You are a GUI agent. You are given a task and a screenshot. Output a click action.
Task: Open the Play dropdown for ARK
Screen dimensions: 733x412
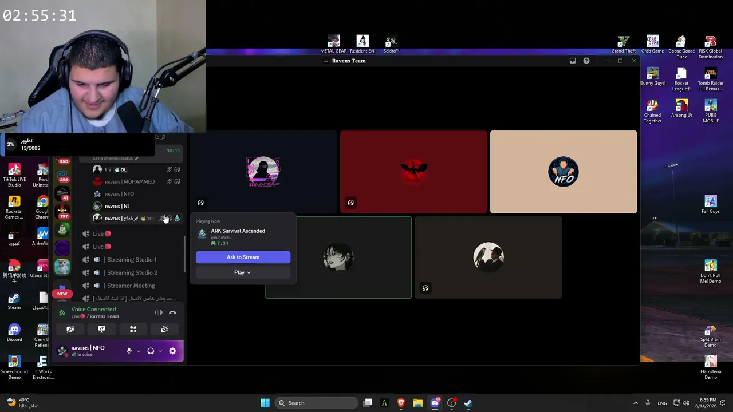(x=243, y=272)
